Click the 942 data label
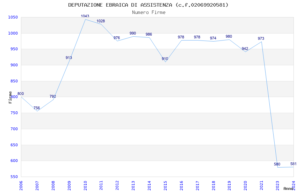Image resolution: width=297 pixels, height=192 pixels. 245,49
